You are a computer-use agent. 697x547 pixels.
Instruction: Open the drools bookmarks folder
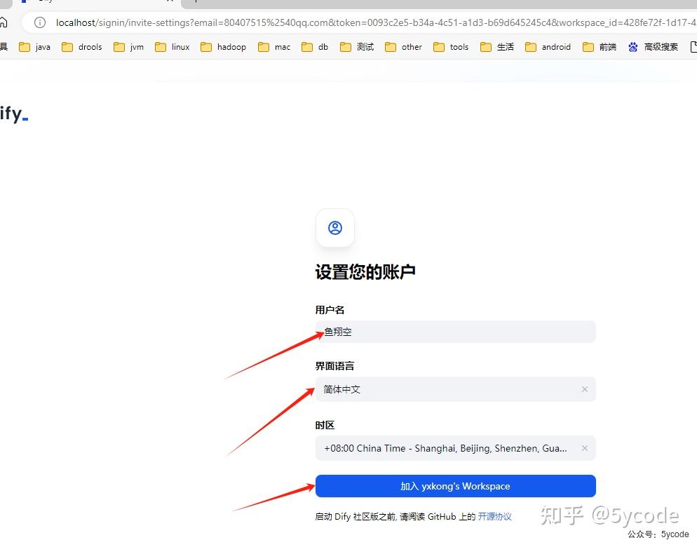click(x=82, y=47)
